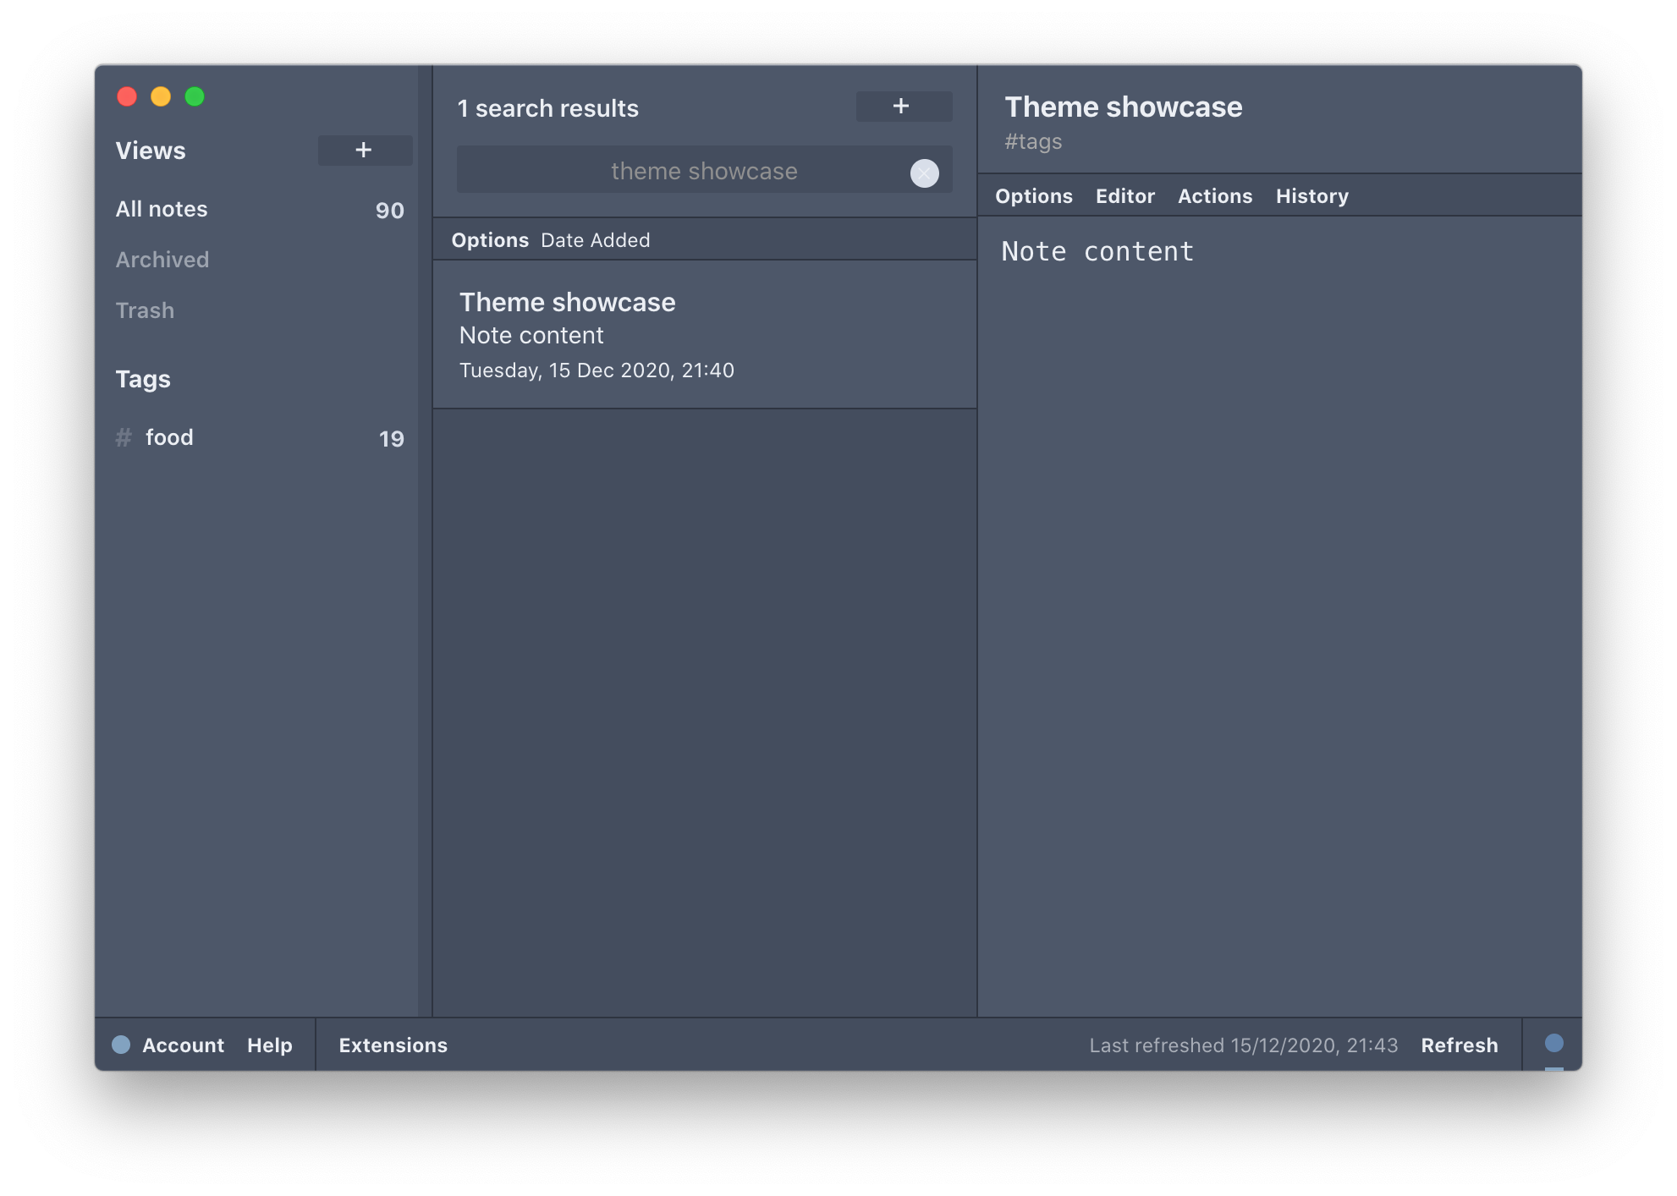
Task: Click the Refresh button
Action: coord(1459,1045)
